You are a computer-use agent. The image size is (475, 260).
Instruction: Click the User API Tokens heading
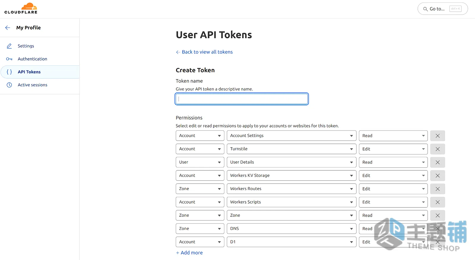[214, 35]
